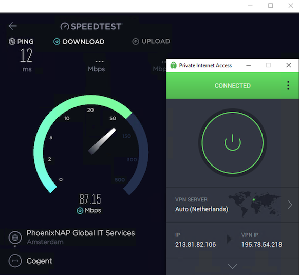Click the globe server icon next to PhoenixNAP
This screenshot has height=275, width=299.
click(15, 237)
